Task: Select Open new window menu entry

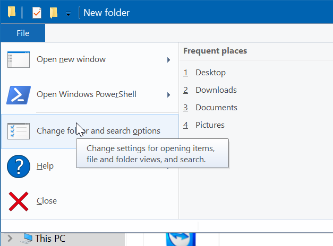Action: click(90, 59)
